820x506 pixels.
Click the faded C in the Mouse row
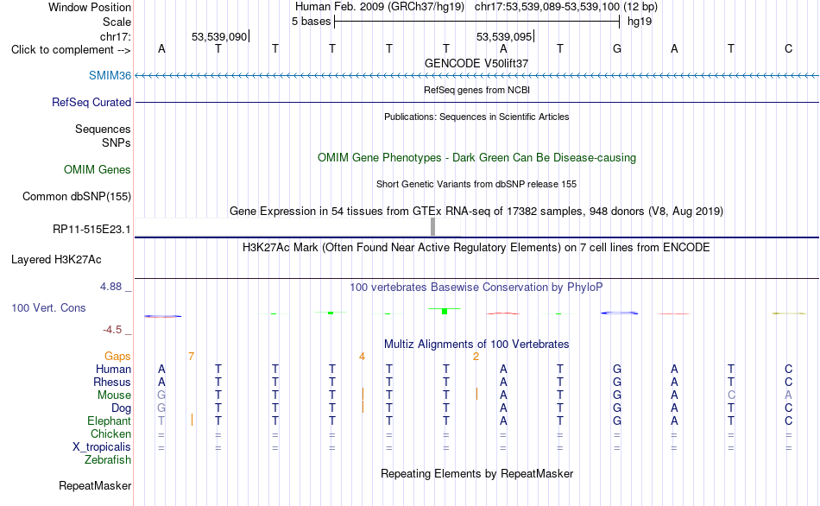coord(732,395)
